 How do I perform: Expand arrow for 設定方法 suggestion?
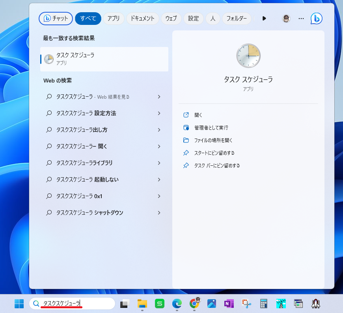(159, 113)
